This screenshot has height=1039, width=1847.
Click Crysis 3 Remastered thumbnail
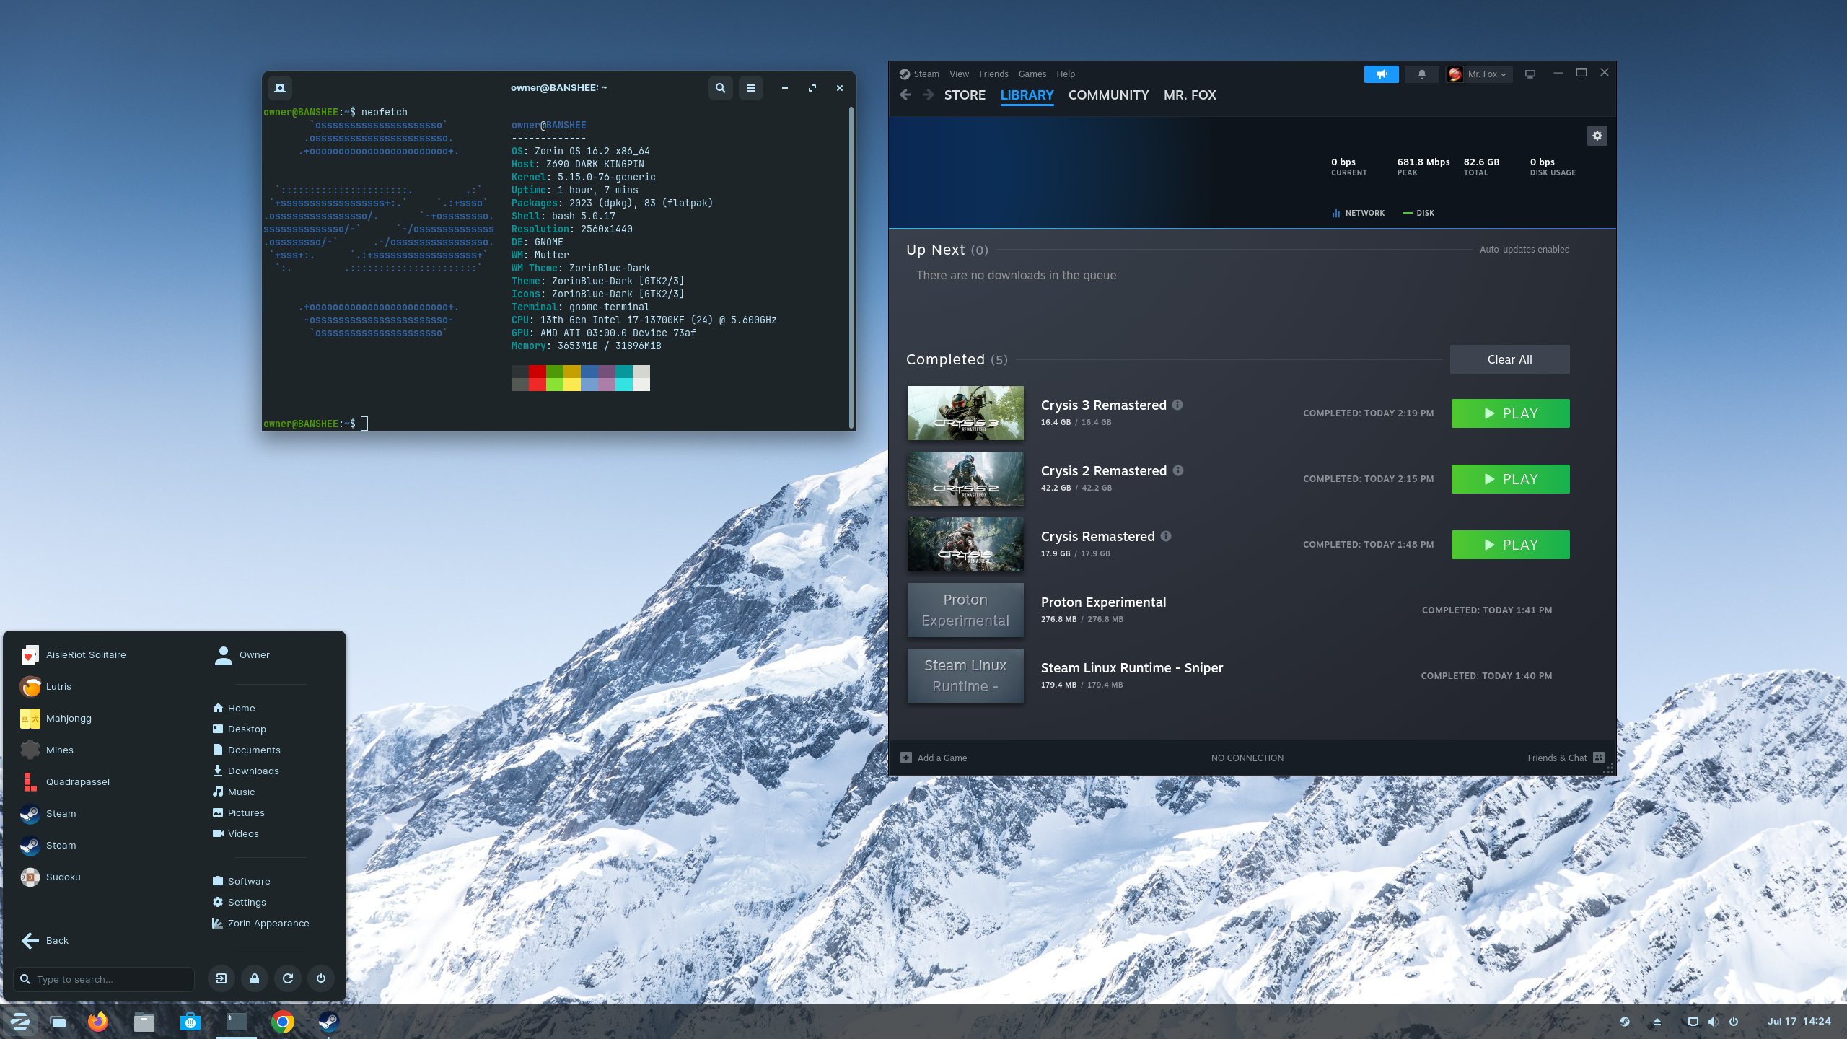click(965, 413)
